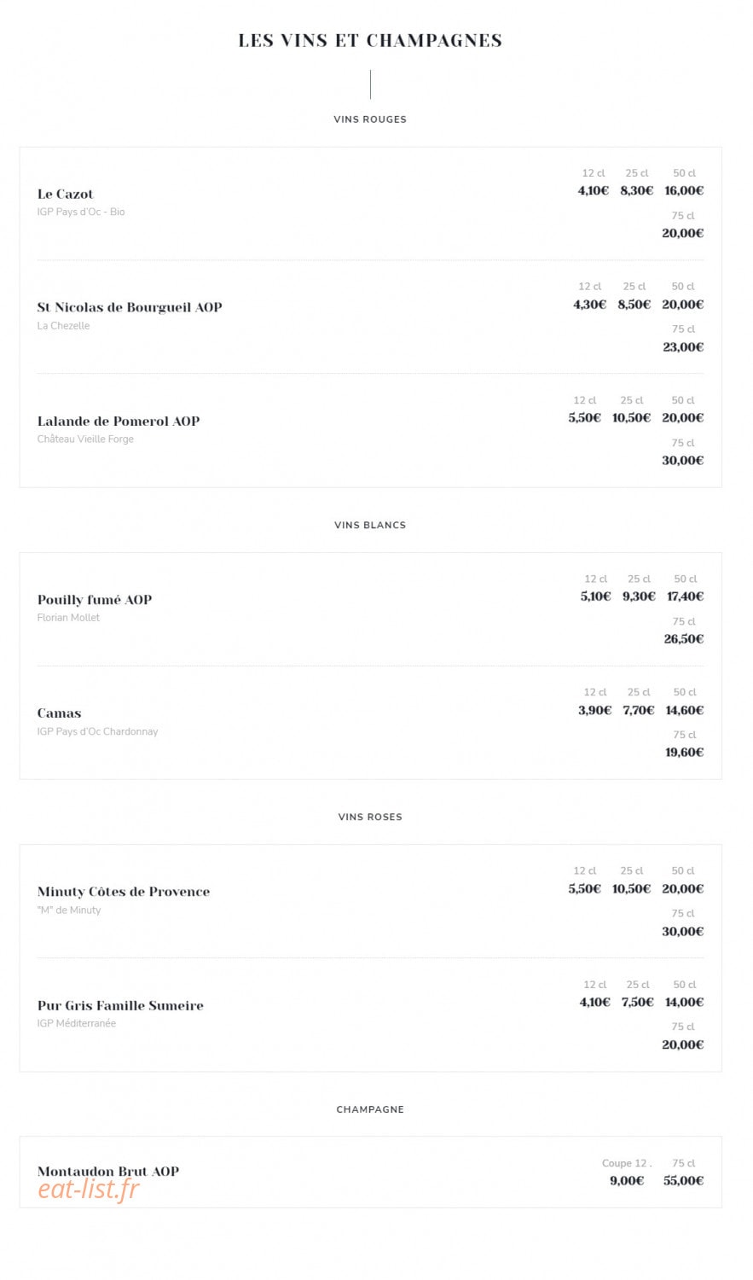Click Montaudon Brut AOP champagne name
Image resolution: width=753 pixels, height=1280 pixels.
(x=108, y=1171)
